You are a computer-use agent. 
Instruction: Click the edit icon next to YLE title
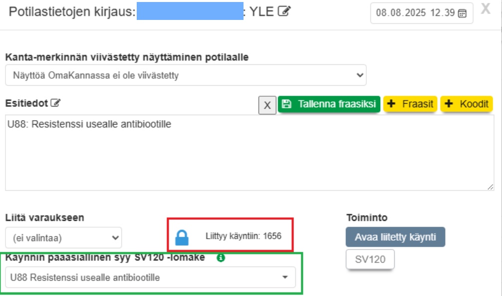click(x=284, y=11)
